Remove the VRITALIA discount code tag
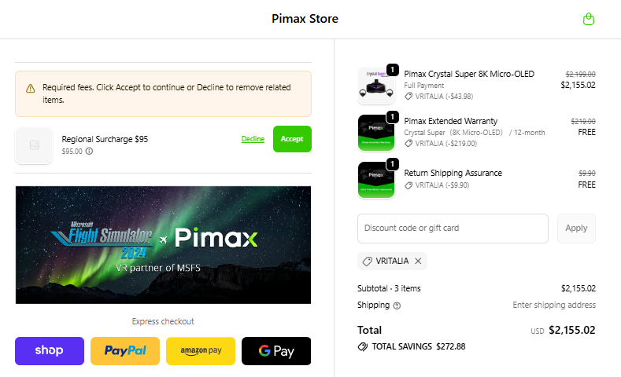 click(x=418, y=261)
